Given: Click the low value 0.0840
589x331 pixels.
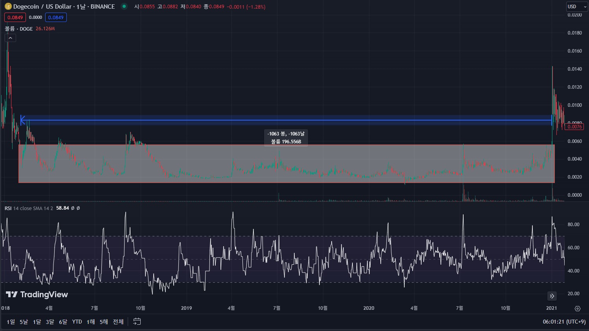Looking at the screenshot, I should click(193, 7).
